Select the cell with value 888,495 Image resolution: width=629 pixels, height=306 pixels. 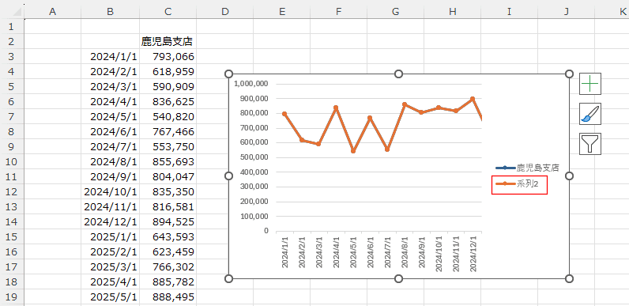point(168,297)
